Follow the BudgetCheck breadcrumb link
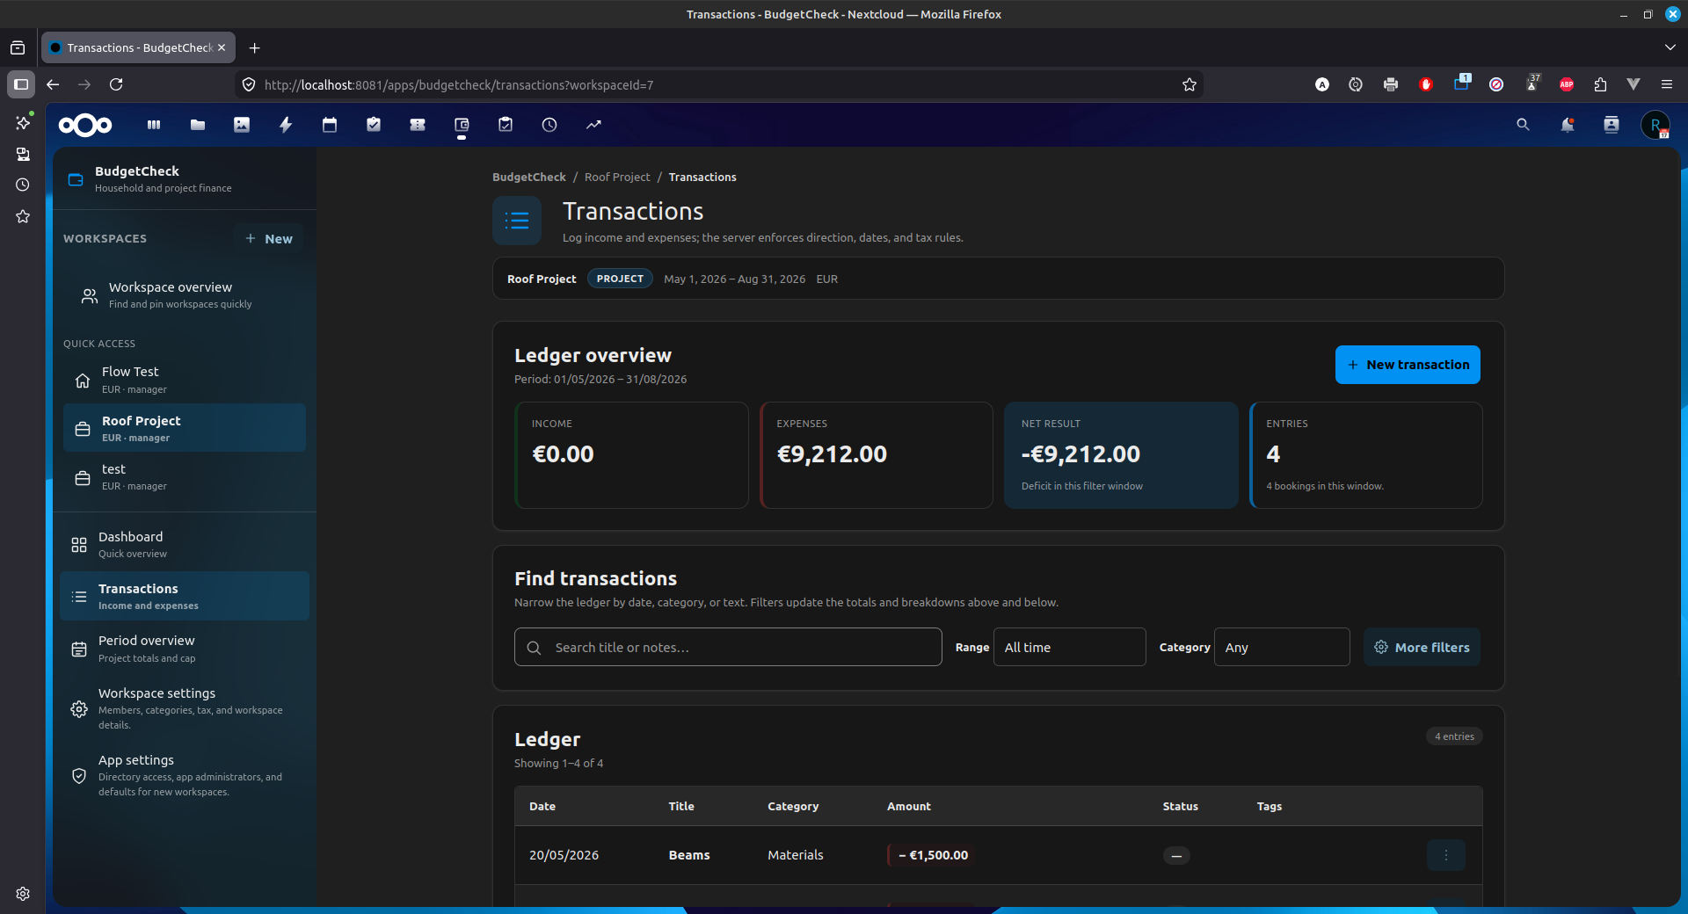The image size is (1688, 914). 529,177
